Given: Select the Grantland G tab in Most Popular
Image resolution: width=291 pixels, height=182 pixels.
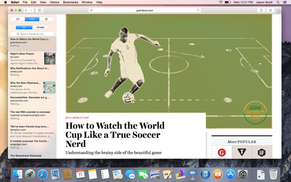Looking at the screenshot, I should click(222, 152).
